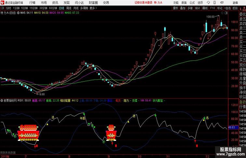This screenshot has width=246, height=158.
Task: Open F10 company info
Action: coord(212,8)
